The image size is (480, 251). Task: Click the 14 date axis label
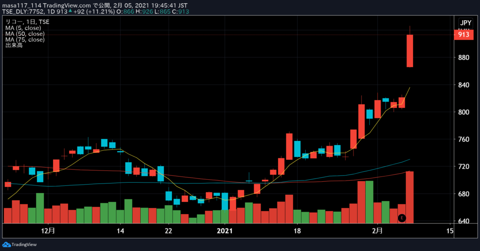pos(120,231)
